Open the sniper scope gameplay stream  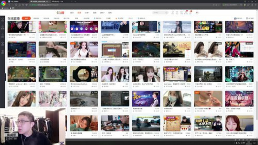point(84,74)
